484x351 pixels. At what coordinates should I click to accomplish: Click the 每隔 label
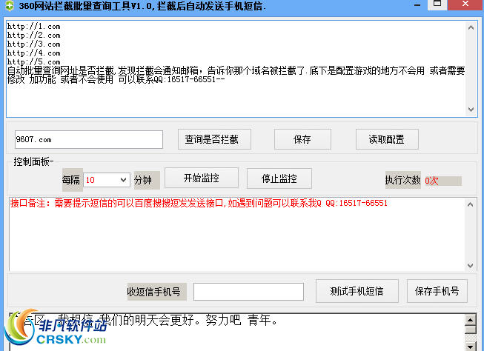(72, 178)
